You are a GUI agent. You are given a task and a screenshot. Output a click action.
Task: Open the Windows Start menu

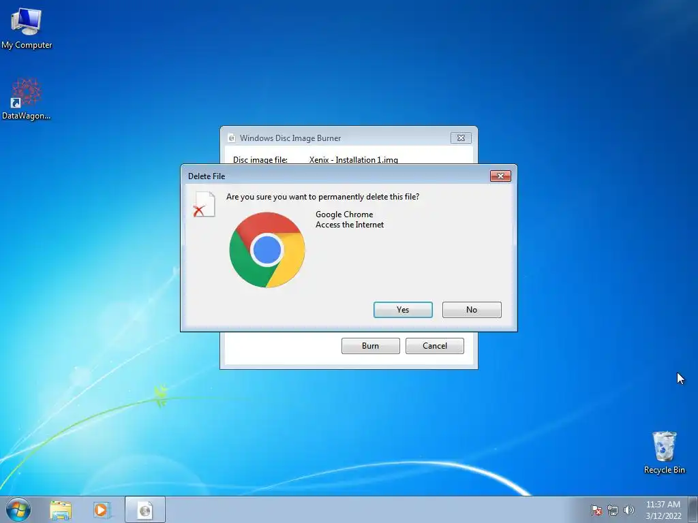(x=18, y=509)
